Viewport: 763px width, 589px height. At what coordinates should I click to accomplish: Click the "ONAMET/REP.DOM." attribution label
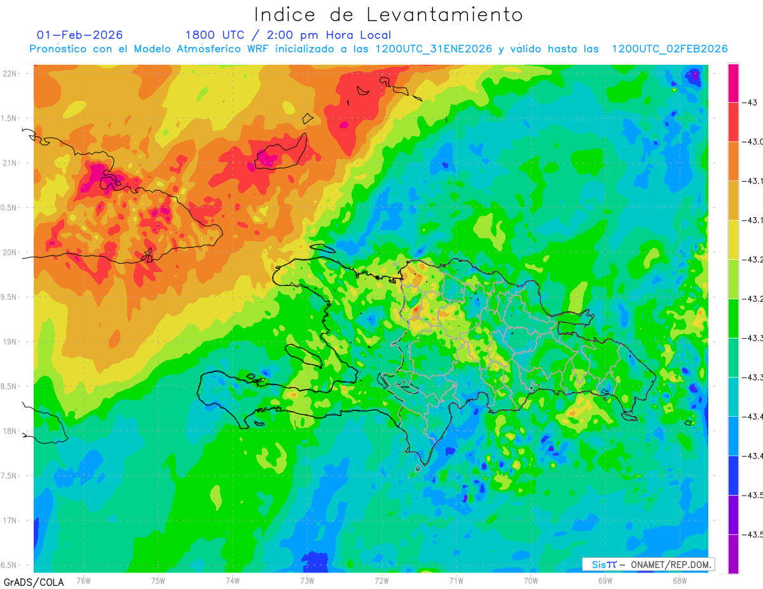670,564
